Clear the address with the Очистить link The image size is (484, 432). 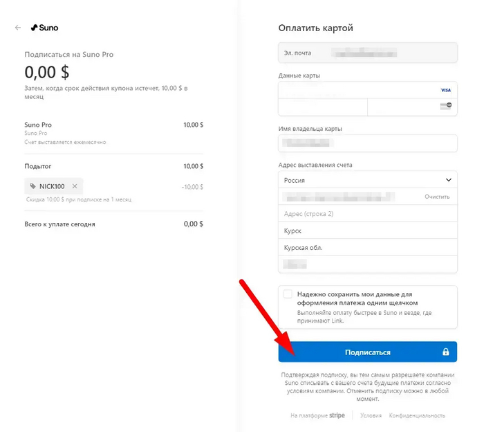(x=437, y=197)
